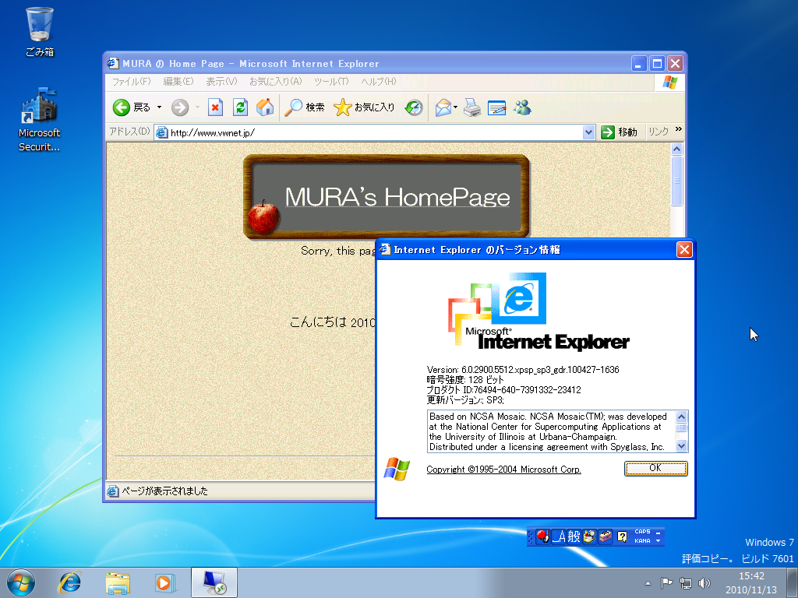Go to the Home page house icon

[x=265, y=107]
